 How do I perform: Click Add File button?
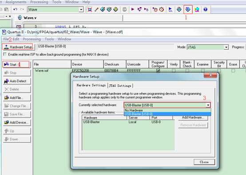pyautogui.click(x=17, y=98)
